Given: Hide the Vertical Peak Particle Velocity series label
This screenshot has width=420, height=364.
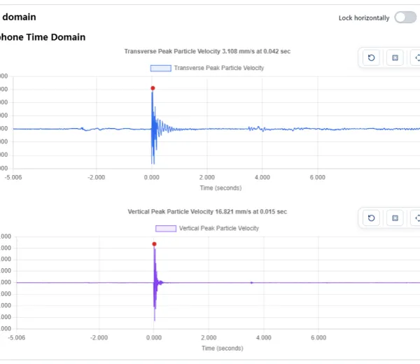Looking at the screenshot, I should click(219, 228).
